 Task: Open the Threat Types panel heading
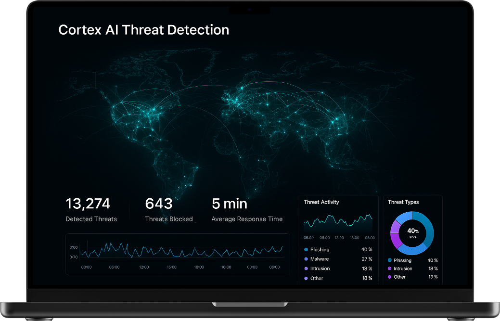403,202
